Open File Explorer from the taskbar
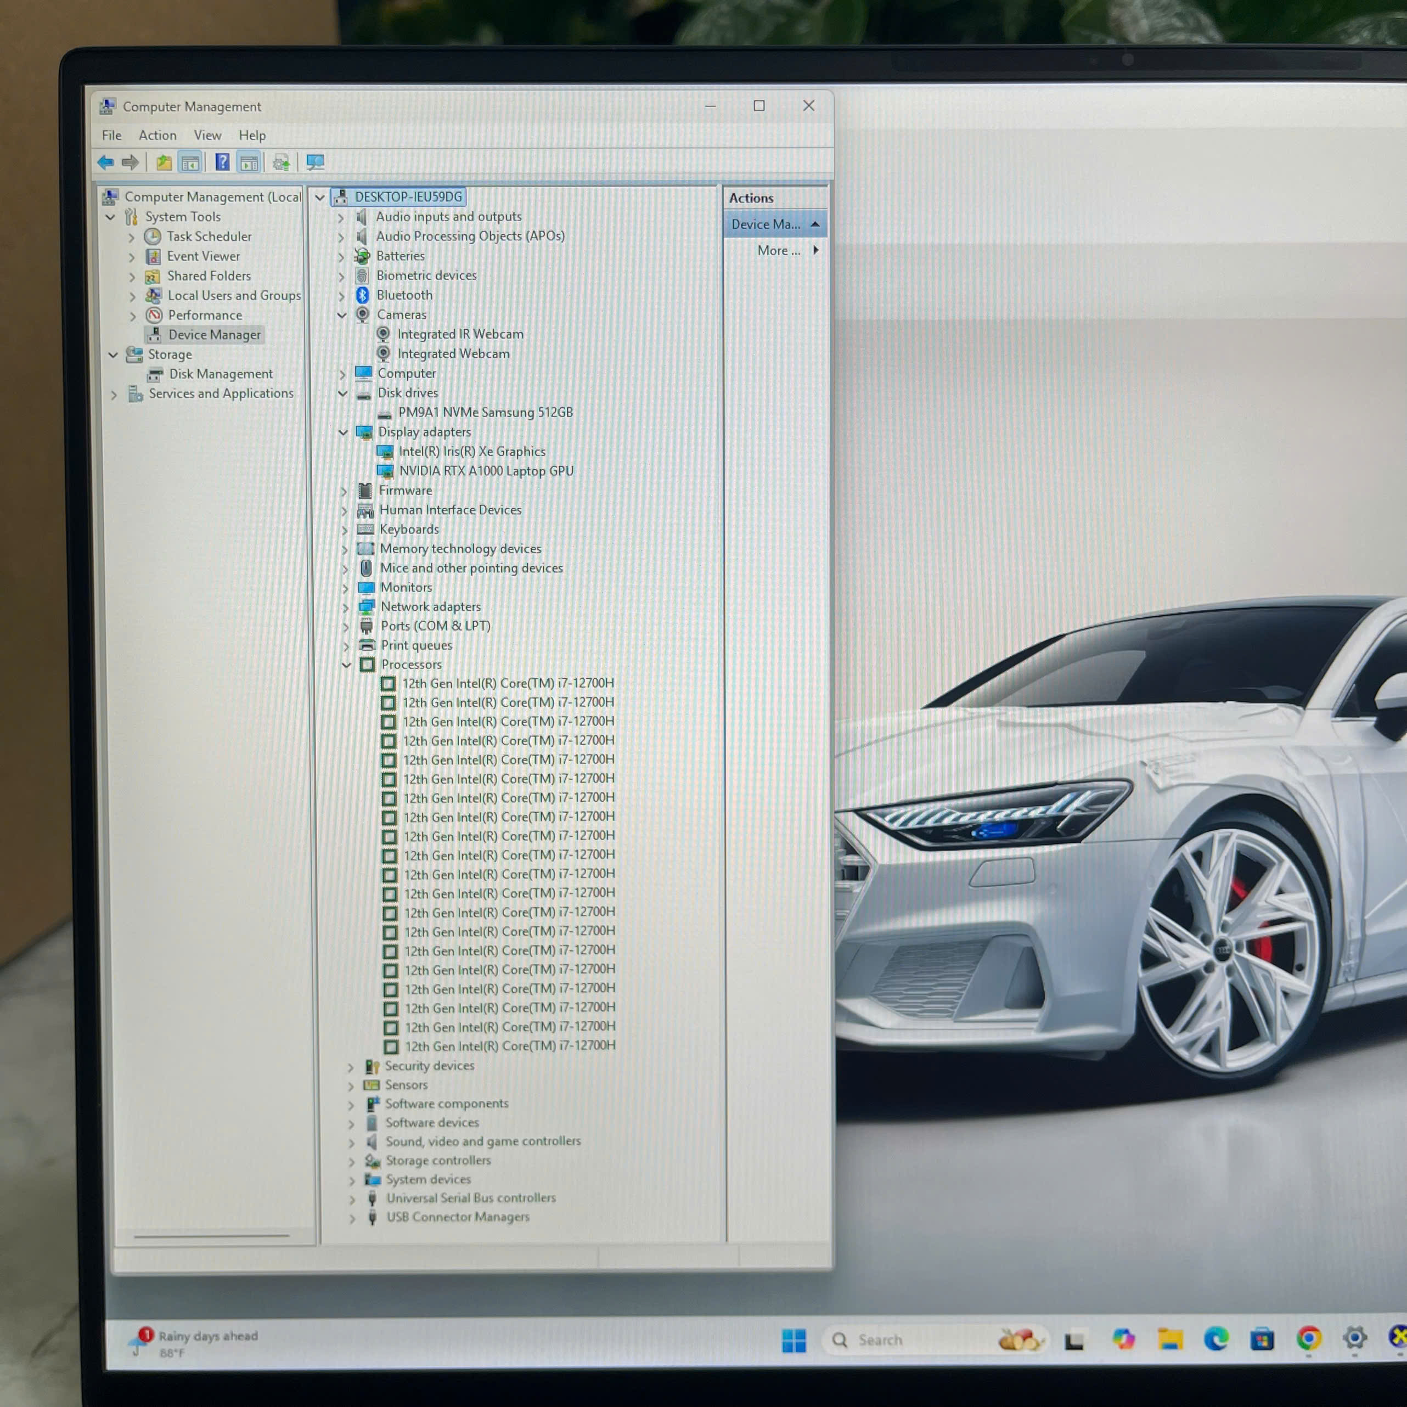Image resolution: width=1407 pixels, height=1407 pixels. pos(1170,1338)
